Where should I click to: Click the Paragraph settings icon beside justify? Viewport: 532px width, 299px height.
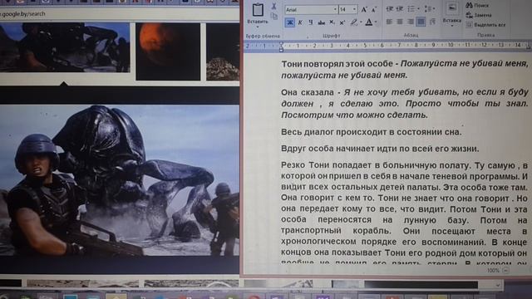pyautogui.click(x=432, y=22)
